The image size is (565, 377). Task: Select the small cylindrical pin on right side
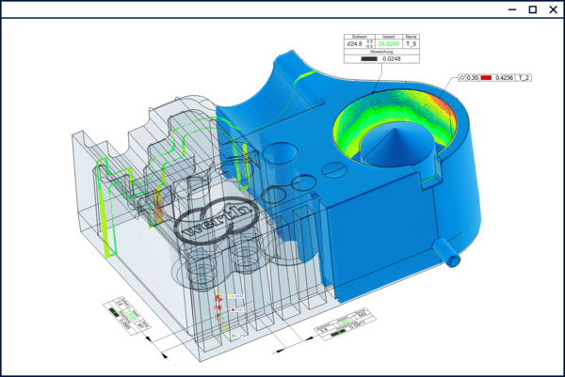[x=448, y=253]
